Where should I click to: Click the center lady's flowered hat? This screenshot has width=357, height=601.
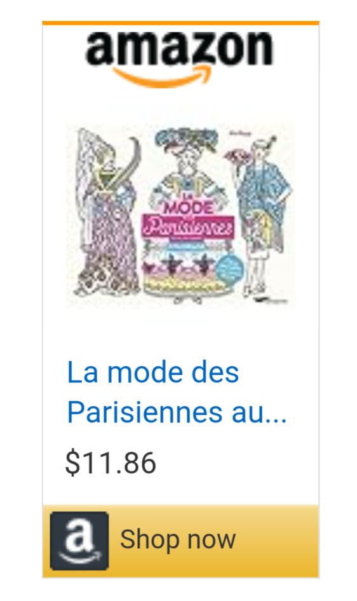pos(187,140)
